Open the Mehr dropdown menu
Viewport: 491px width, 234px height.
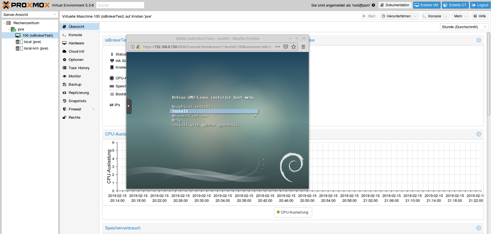(460, 16)
